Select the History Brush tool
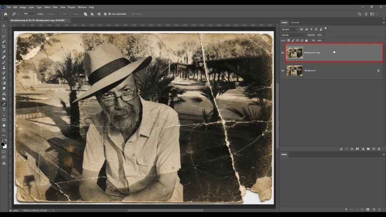Viewport: 386px width, 217px height. click(4, 73)
